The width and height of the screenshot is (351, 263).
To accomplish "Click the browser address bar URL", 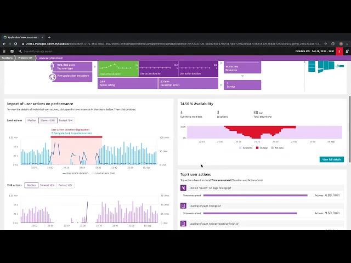I will [x=172, y=44].
